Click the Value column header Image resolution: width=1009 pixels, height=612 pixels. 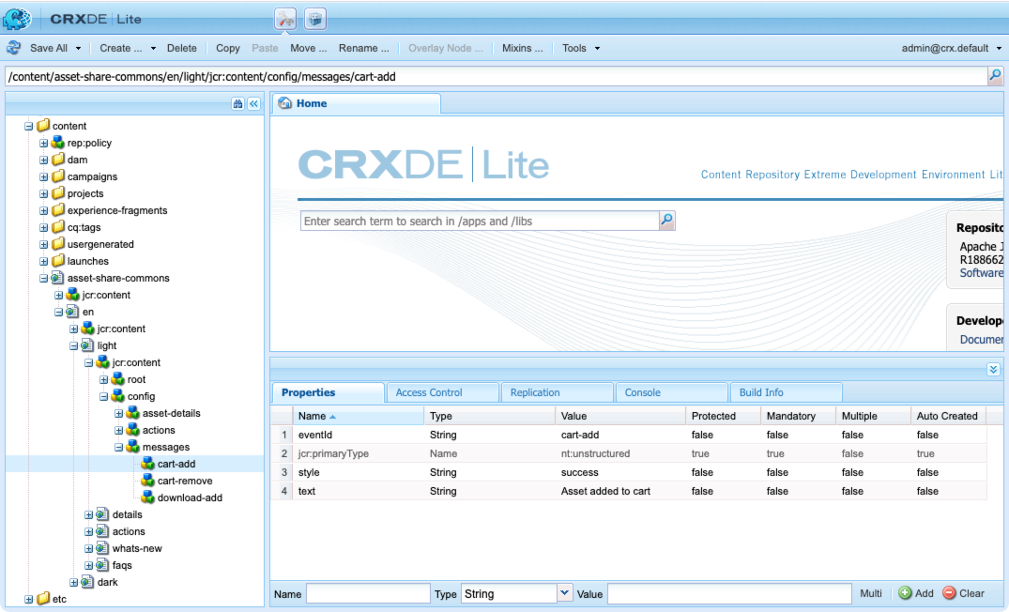(x=619, y=416)
